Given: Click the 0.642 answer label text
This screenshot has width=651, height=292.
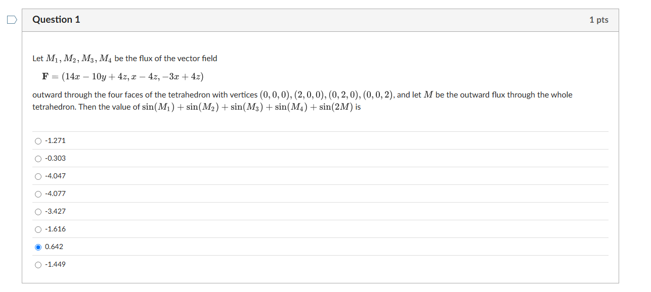Looking at the screenshot, I should coord(54,247).
